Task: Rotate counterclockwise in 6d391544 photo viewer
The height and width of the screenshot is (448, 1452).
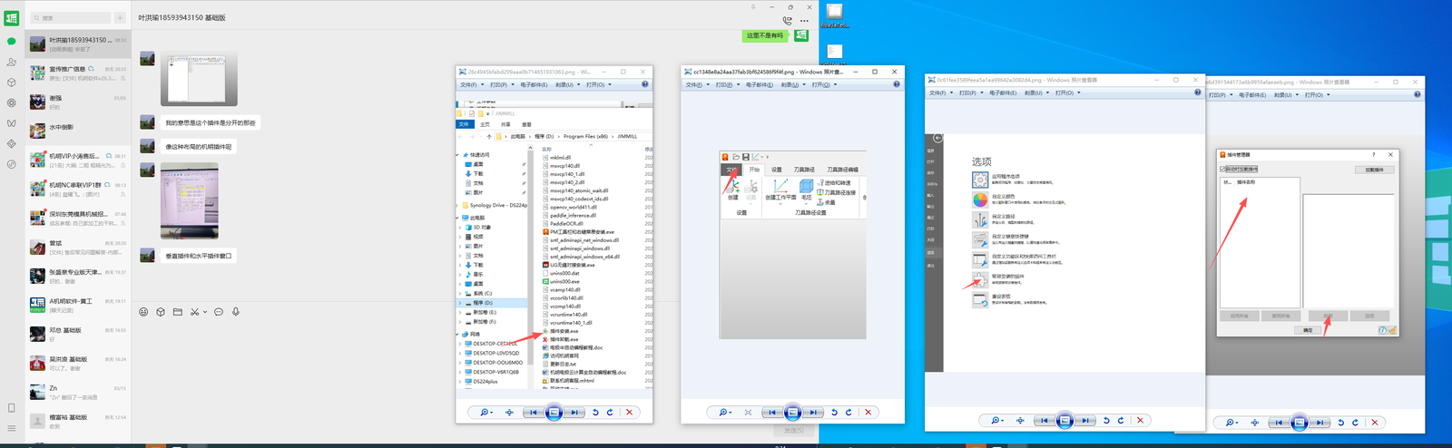Action: pyautogui.click(x=1341, y=422)
